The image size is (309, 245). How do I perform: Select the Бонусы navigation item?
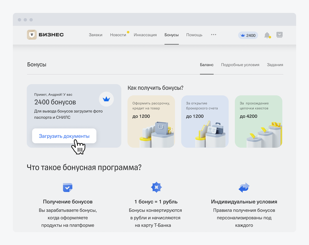[172, 35]
